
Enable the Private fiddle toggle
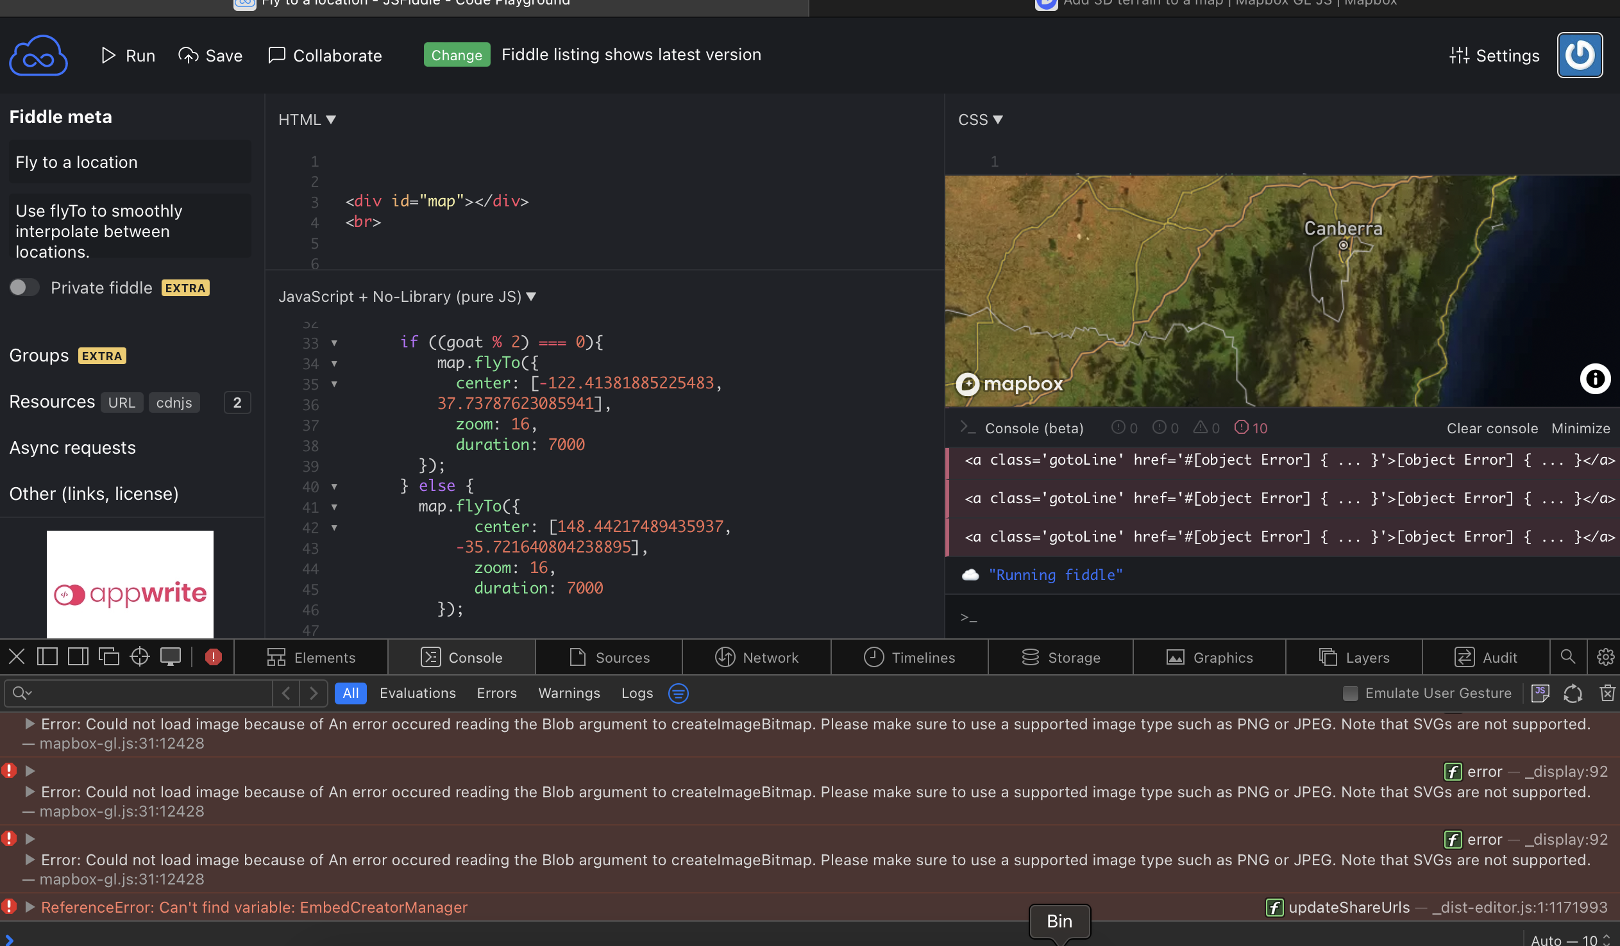click(x=24, y=287)
